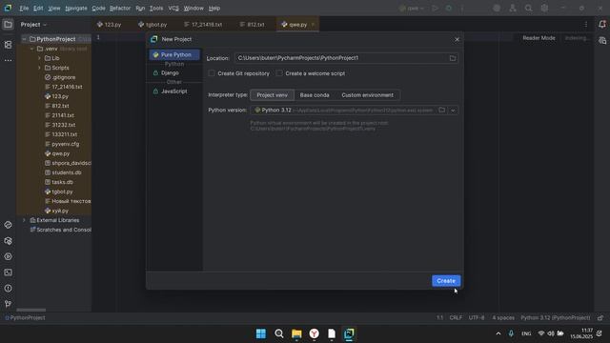Expand External Libraries node
610x343 pixels.
(x=24, y=220)
